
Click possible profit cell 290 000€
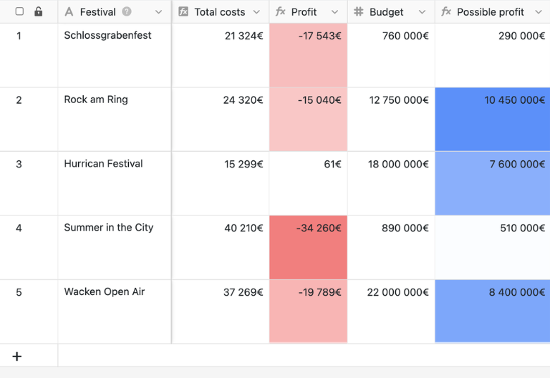click(x=493, y=55)
